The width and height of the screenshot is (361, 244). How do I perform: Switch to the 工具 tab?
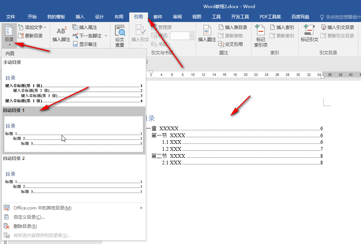pyautogui.click(x=216, y=17)
